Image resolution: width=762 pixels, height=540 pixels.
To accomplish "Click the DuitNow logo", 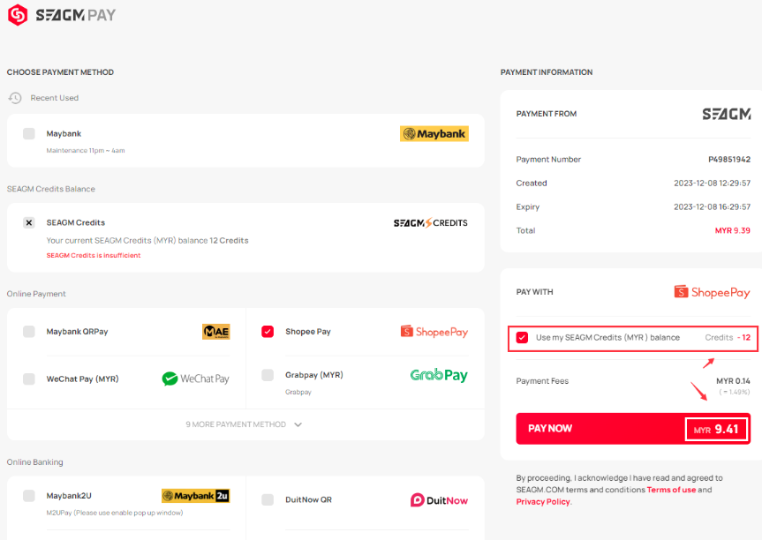I will pyautogui.click(x=439, y=499).
